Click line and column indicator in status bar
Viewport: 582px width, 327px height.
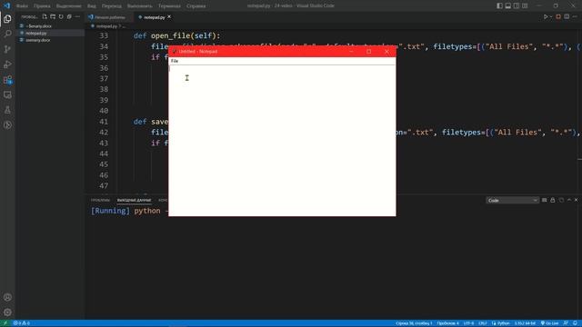pyautogui.click(x=414, y=323)
